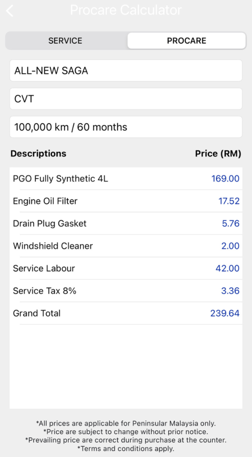Screen dimensions: 252x457
Task: Select the Grand Total row label
Action: 37,313
